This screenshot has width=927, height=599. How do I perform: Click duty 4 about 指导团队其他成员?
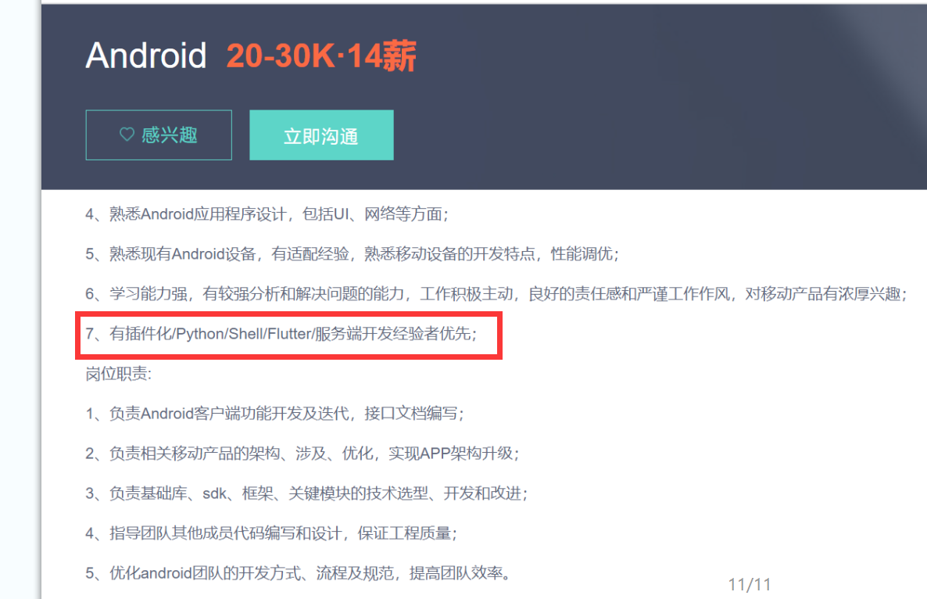point(270,533)
